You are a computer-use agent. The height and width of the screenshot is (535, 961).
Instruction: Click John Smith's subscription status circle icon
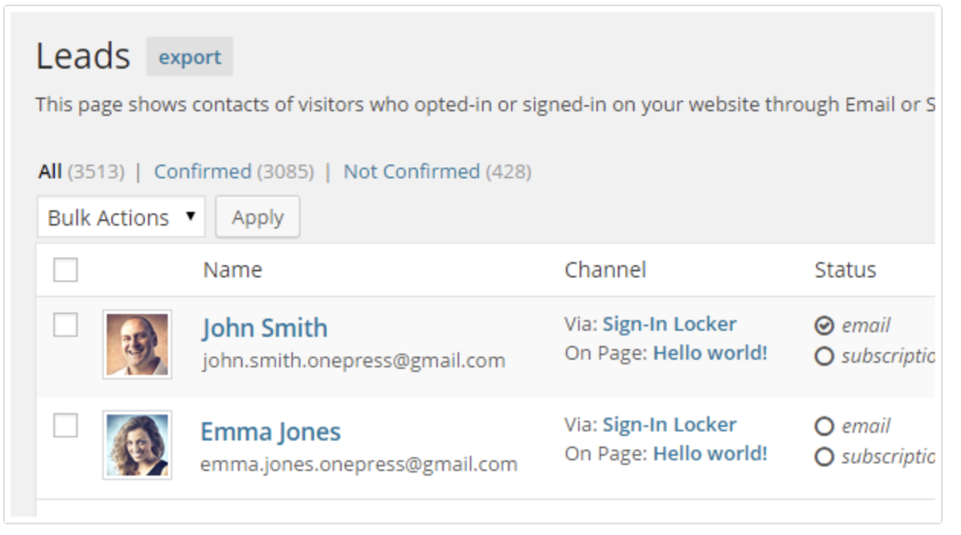pyautogui.click(x=824, y=357)
